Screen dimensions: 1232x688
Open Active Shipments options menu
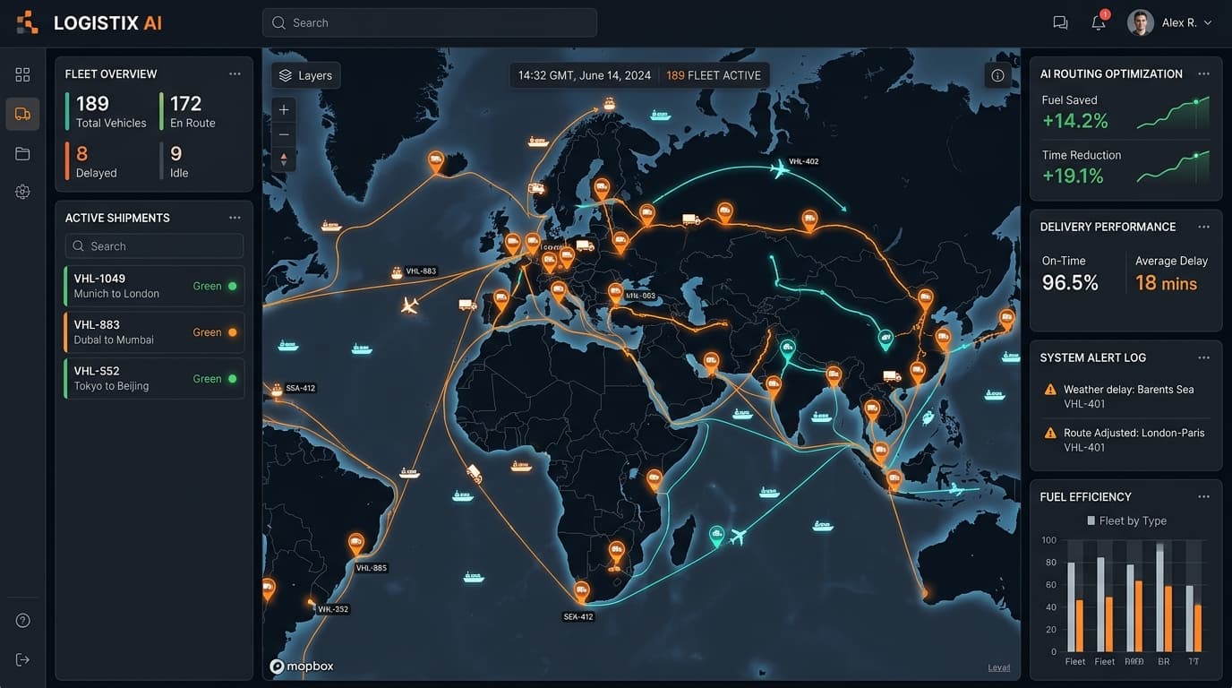pyautogui.click(x=235, y=218)
